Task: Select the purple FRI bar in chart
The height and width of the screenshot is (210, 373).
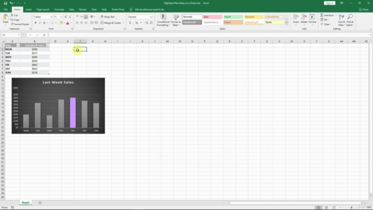Action: pyautogui.click(x=73, y=113)
